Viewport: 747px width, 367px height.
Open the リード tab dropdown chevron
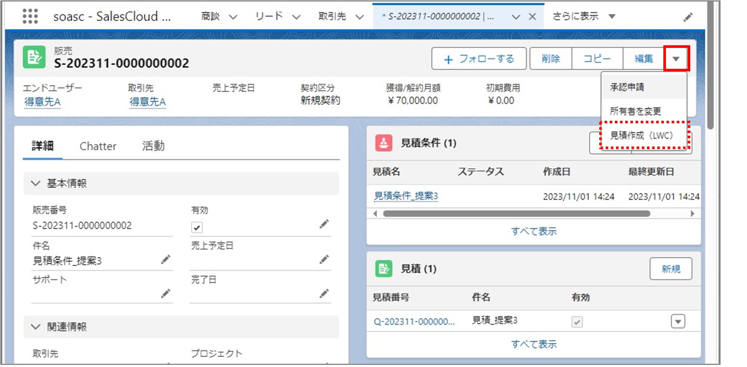tap(296, 17)
